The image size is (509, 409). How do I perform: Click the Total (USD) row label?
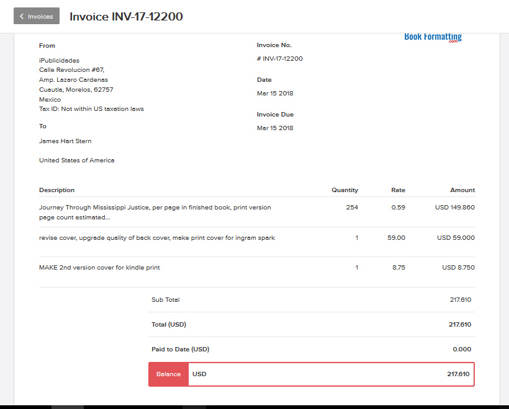pos(169,325)
